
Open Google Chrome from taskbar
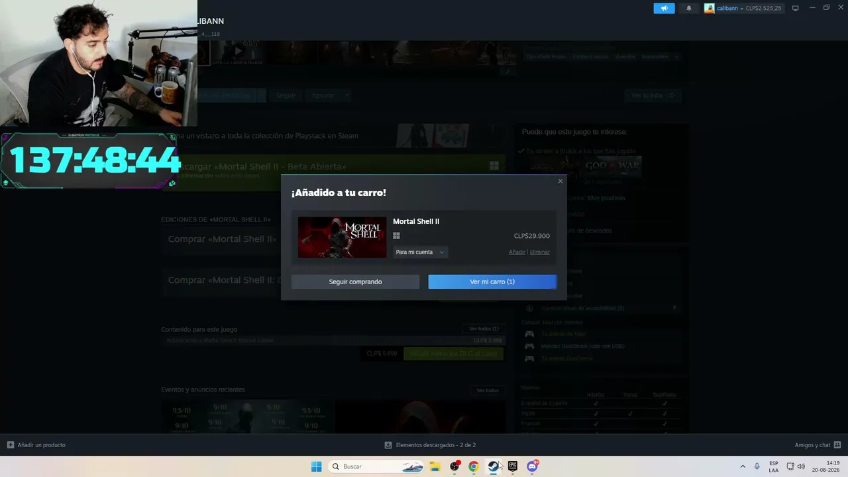[473, 466]
